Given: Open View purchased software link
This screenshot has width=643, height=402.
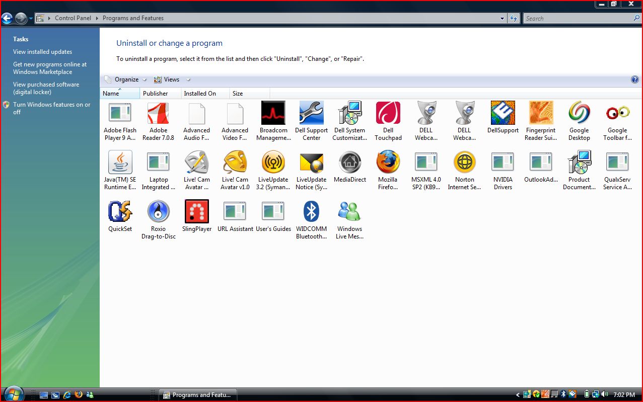Looking at the screenshot, I should 46,88.
